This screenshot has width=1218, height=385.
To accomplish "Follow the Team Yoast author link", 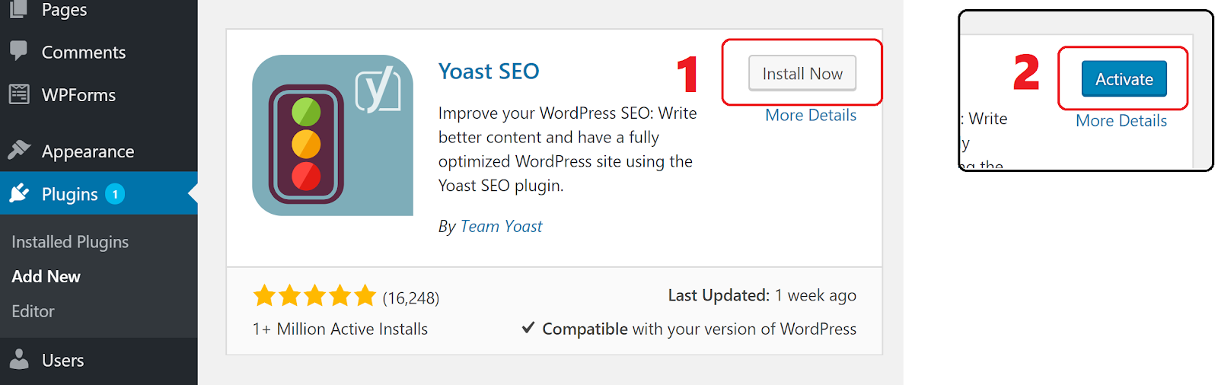I will (x=501, y=227).
